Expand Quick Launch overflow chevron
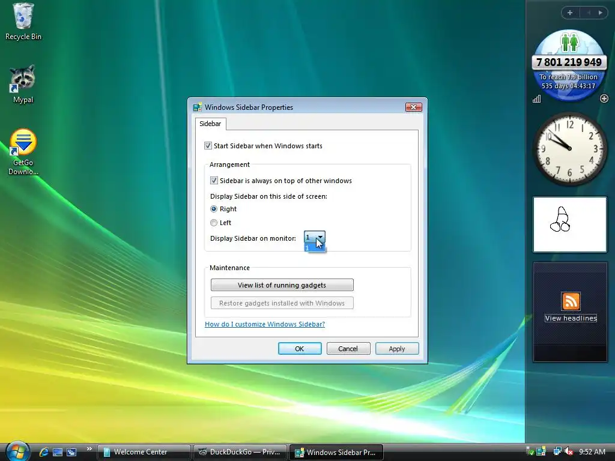Screen dimensions: 615x461 (89, 449)
